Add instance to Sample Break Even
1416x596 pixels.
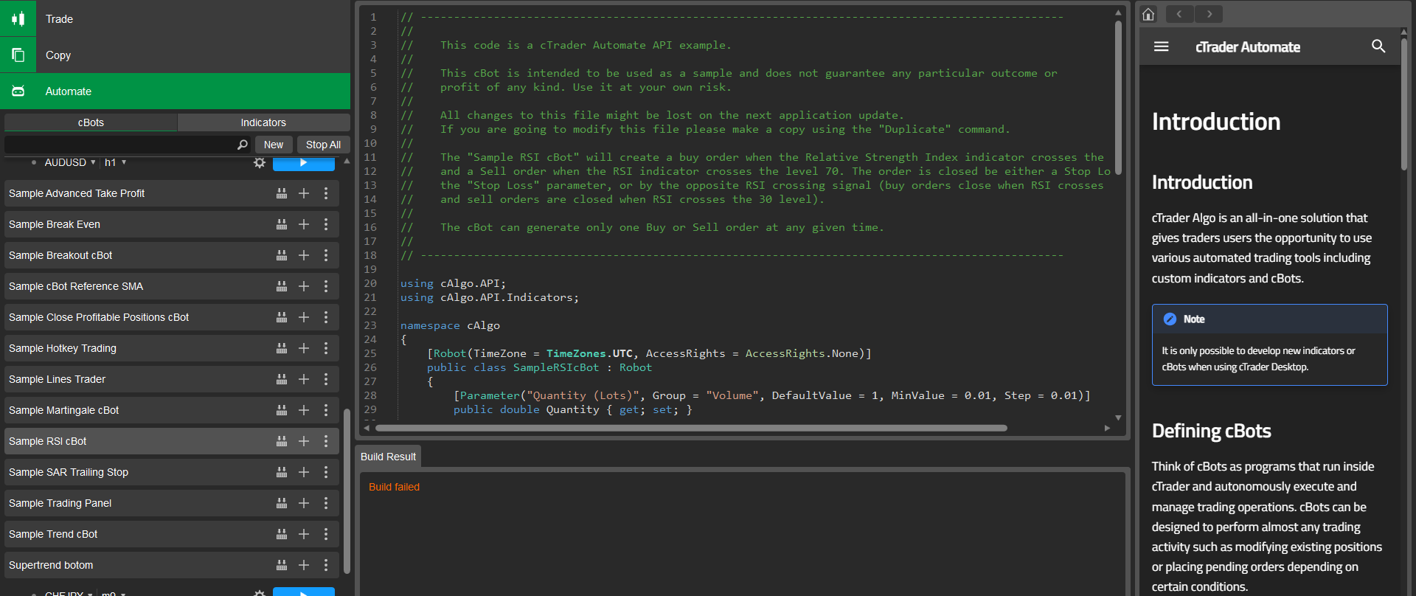(304, 224)
